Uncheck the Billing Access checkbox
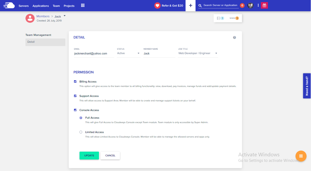Viewport: 311px width, 171px height. pos(75,81)
